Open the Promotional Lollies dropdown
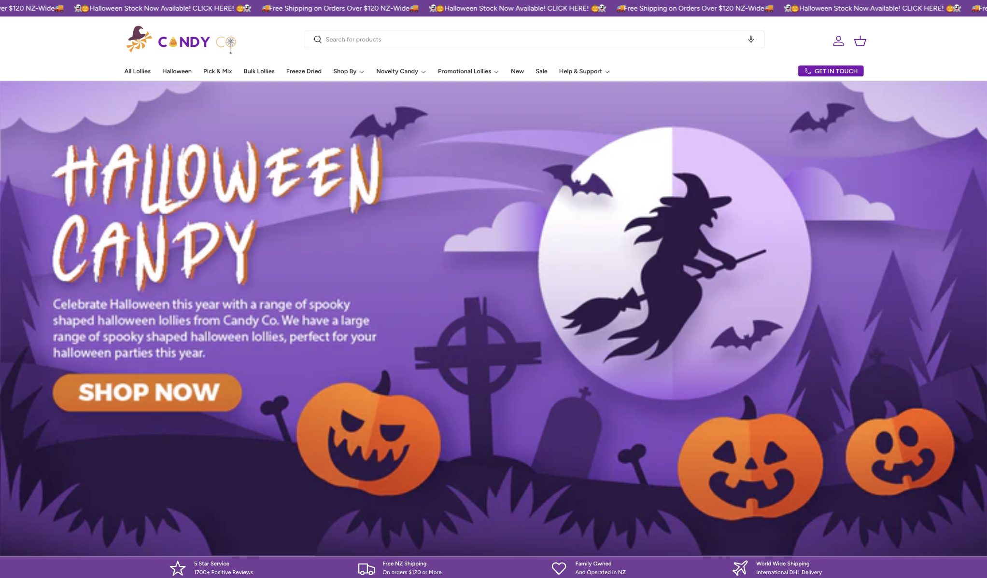 coord(468,71)
